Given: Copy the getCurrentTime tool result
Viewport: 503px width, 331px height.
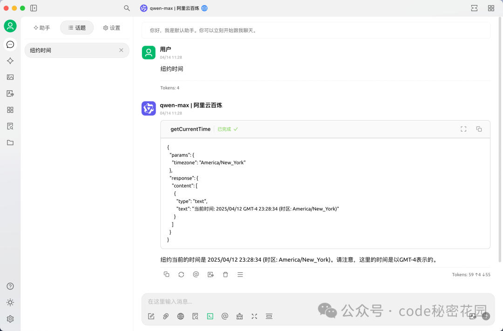Looking at the screenshot, I should click(x=479, y=129).
